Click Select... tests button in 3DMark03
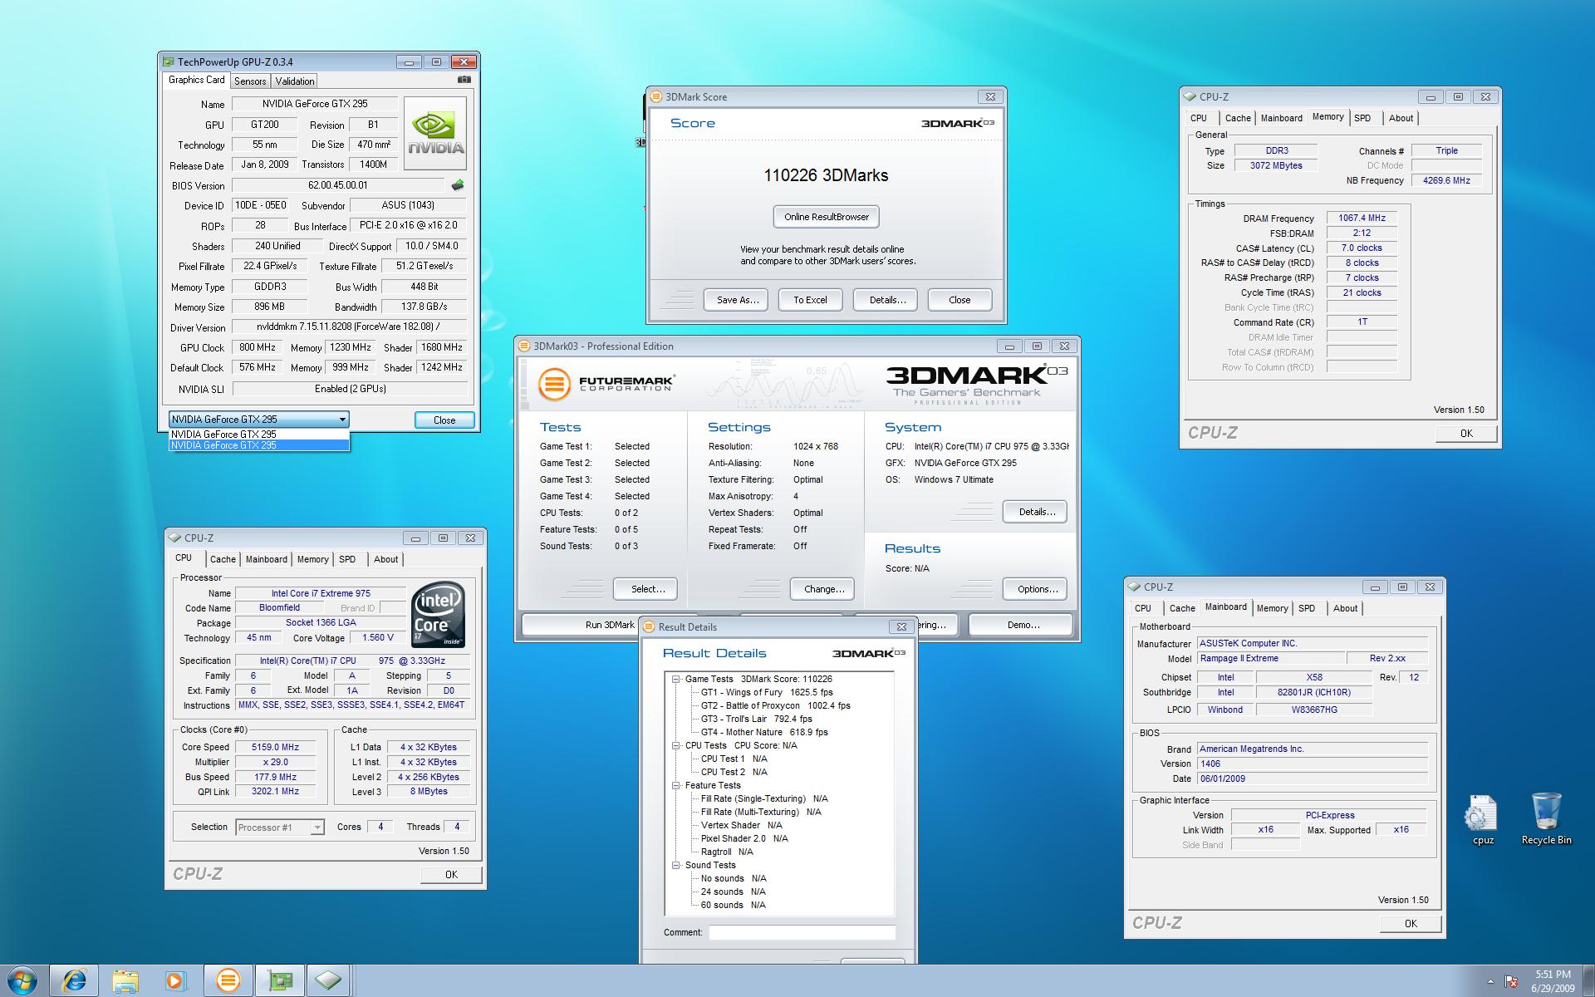 coord(647,589)
